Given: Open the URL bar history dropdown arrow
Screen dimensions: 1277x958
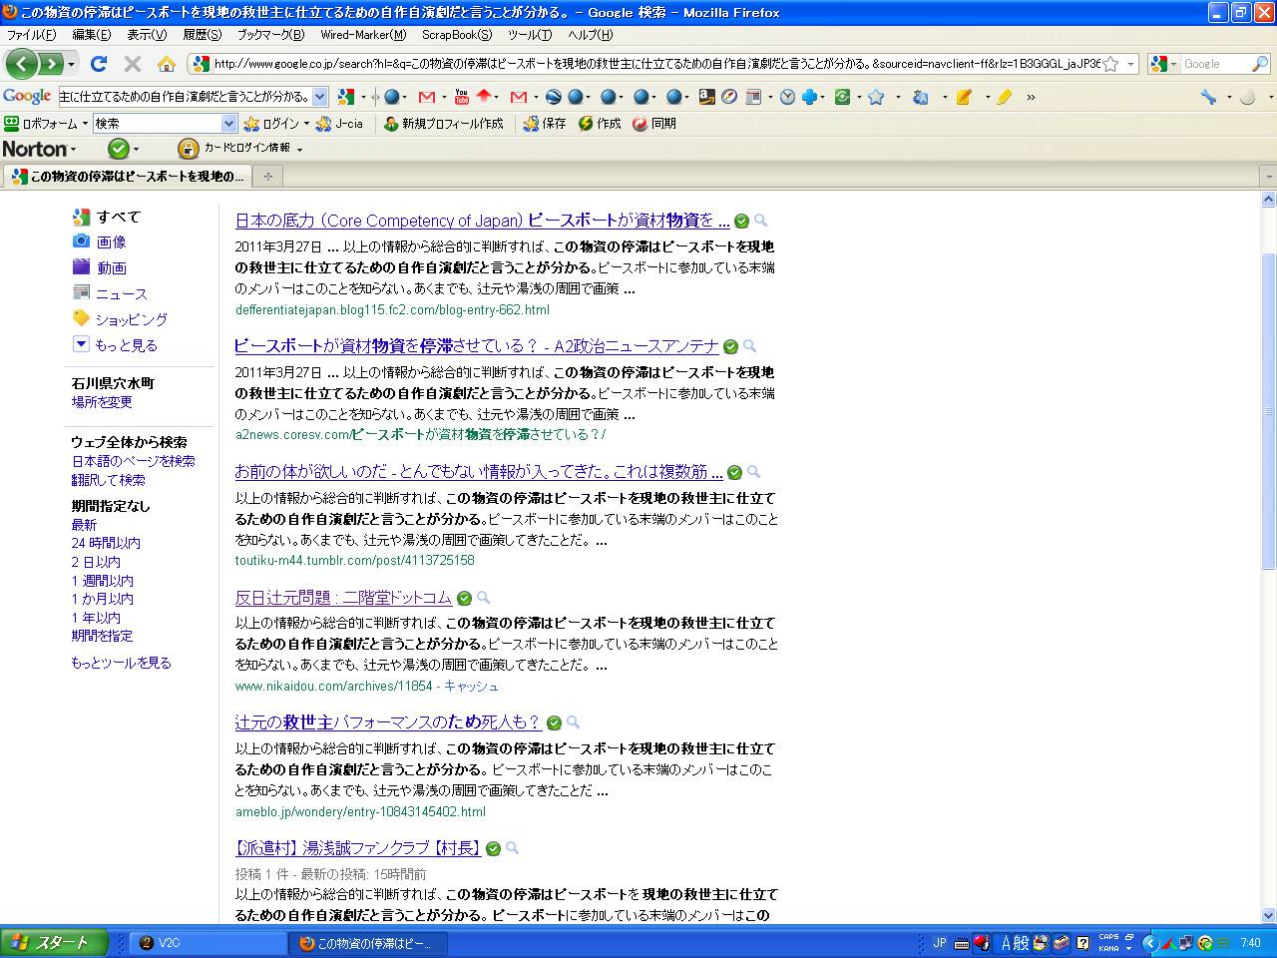Looking at the screenshot, I should click(x=1130, y=64).
